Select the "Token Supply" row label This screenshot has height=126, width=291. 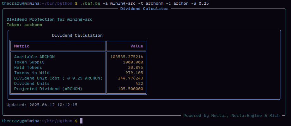29,62
